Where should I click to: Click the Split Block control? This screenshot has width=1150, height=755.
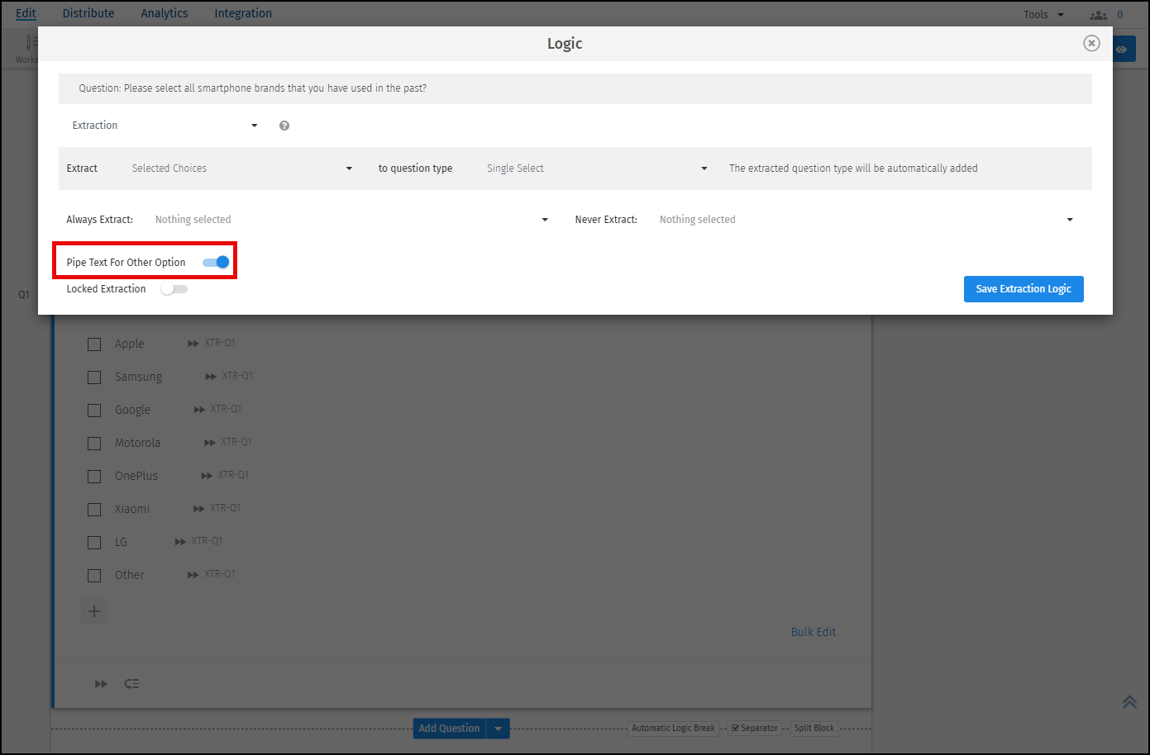[x=814, y=728]
